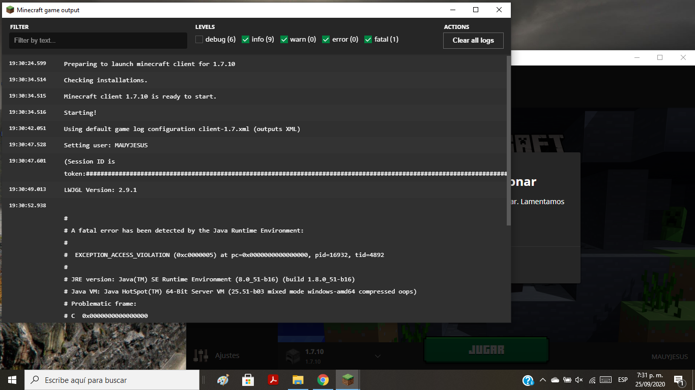695x390 pixels.
Task: Show hidden system tray icons
Action: [x=543, y=380]
